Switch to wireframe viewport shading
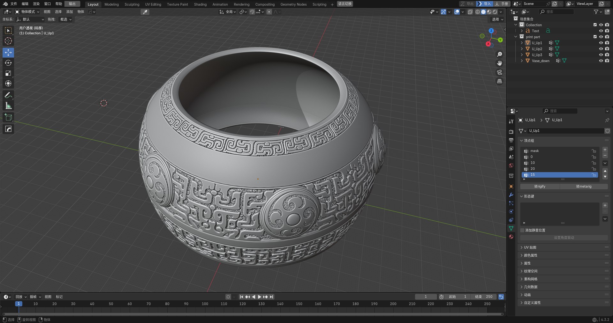This screenshot has height=323, width=613. pos(478,12)
